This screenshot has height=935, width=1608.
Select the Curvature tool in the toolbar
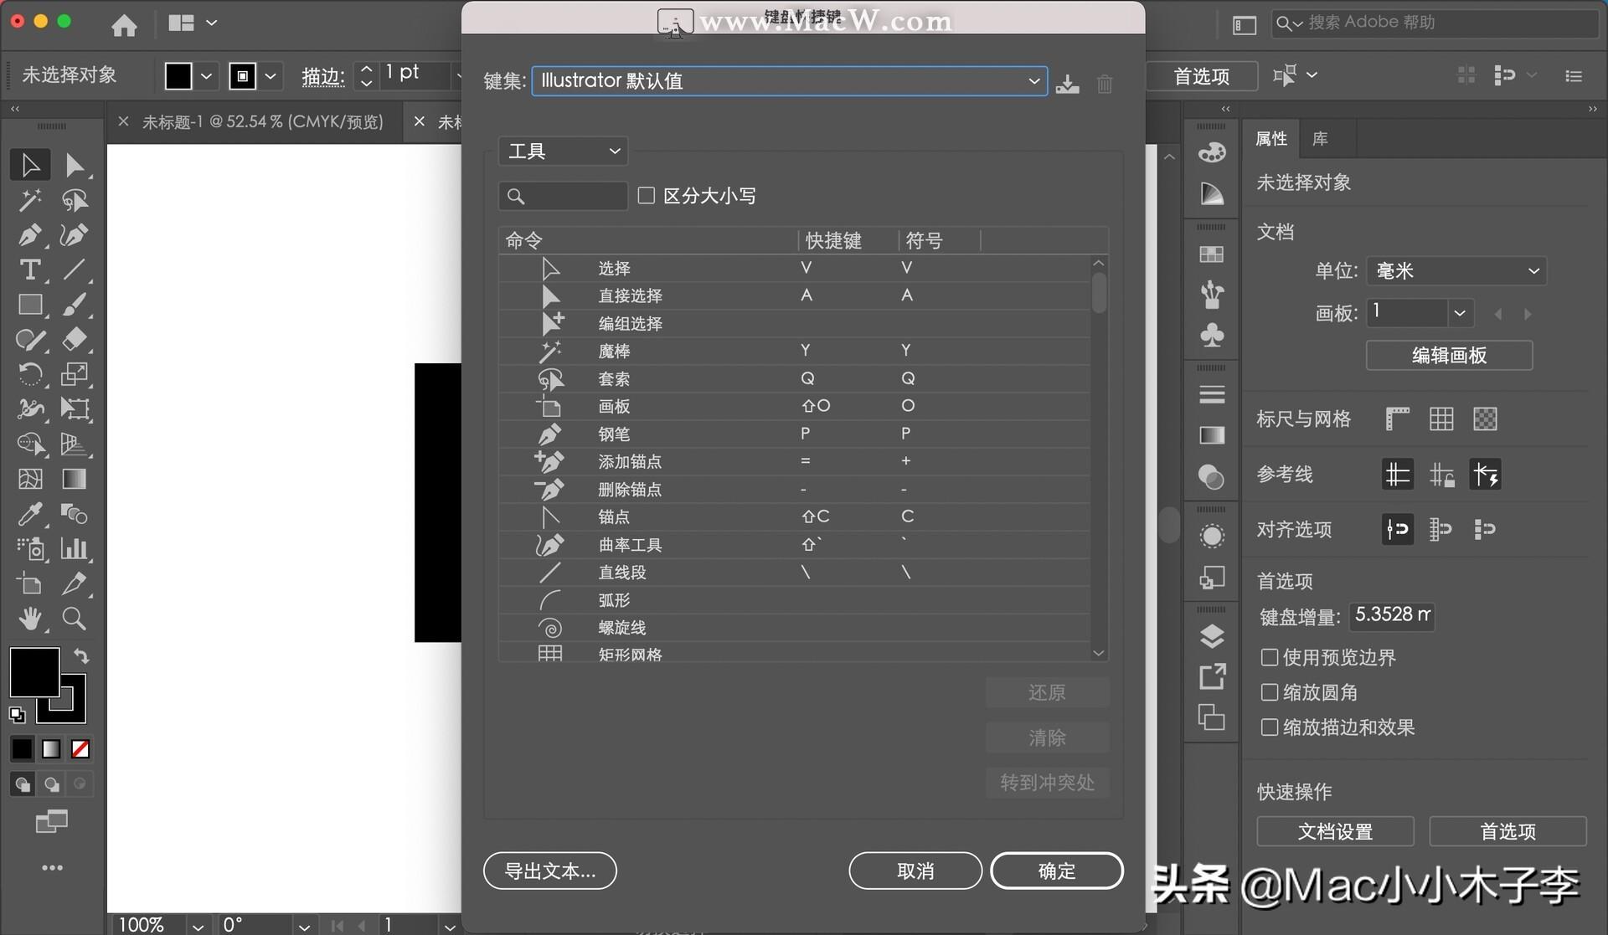pos(75,235)
